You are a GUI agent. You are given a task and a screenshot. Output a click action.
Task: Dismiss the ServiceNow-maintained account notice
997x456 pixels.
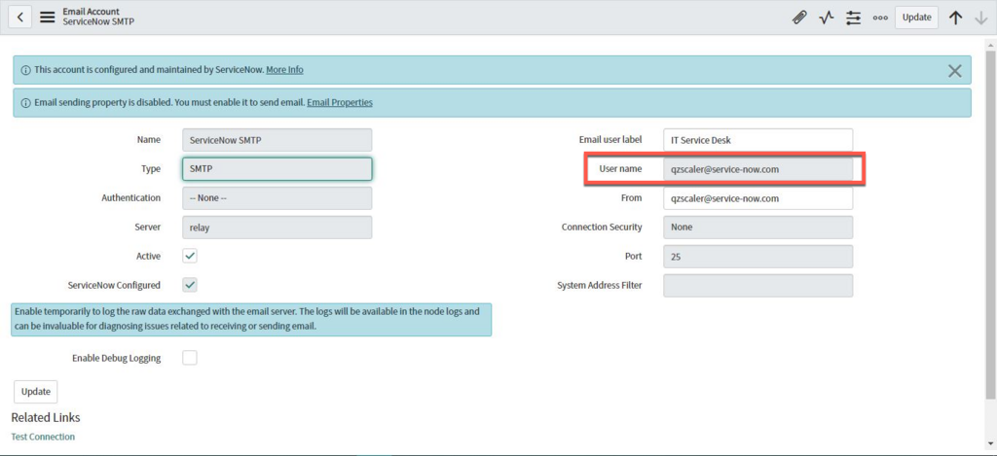954,71
